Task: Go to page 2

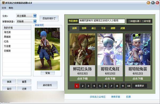Action: (83, 86)
